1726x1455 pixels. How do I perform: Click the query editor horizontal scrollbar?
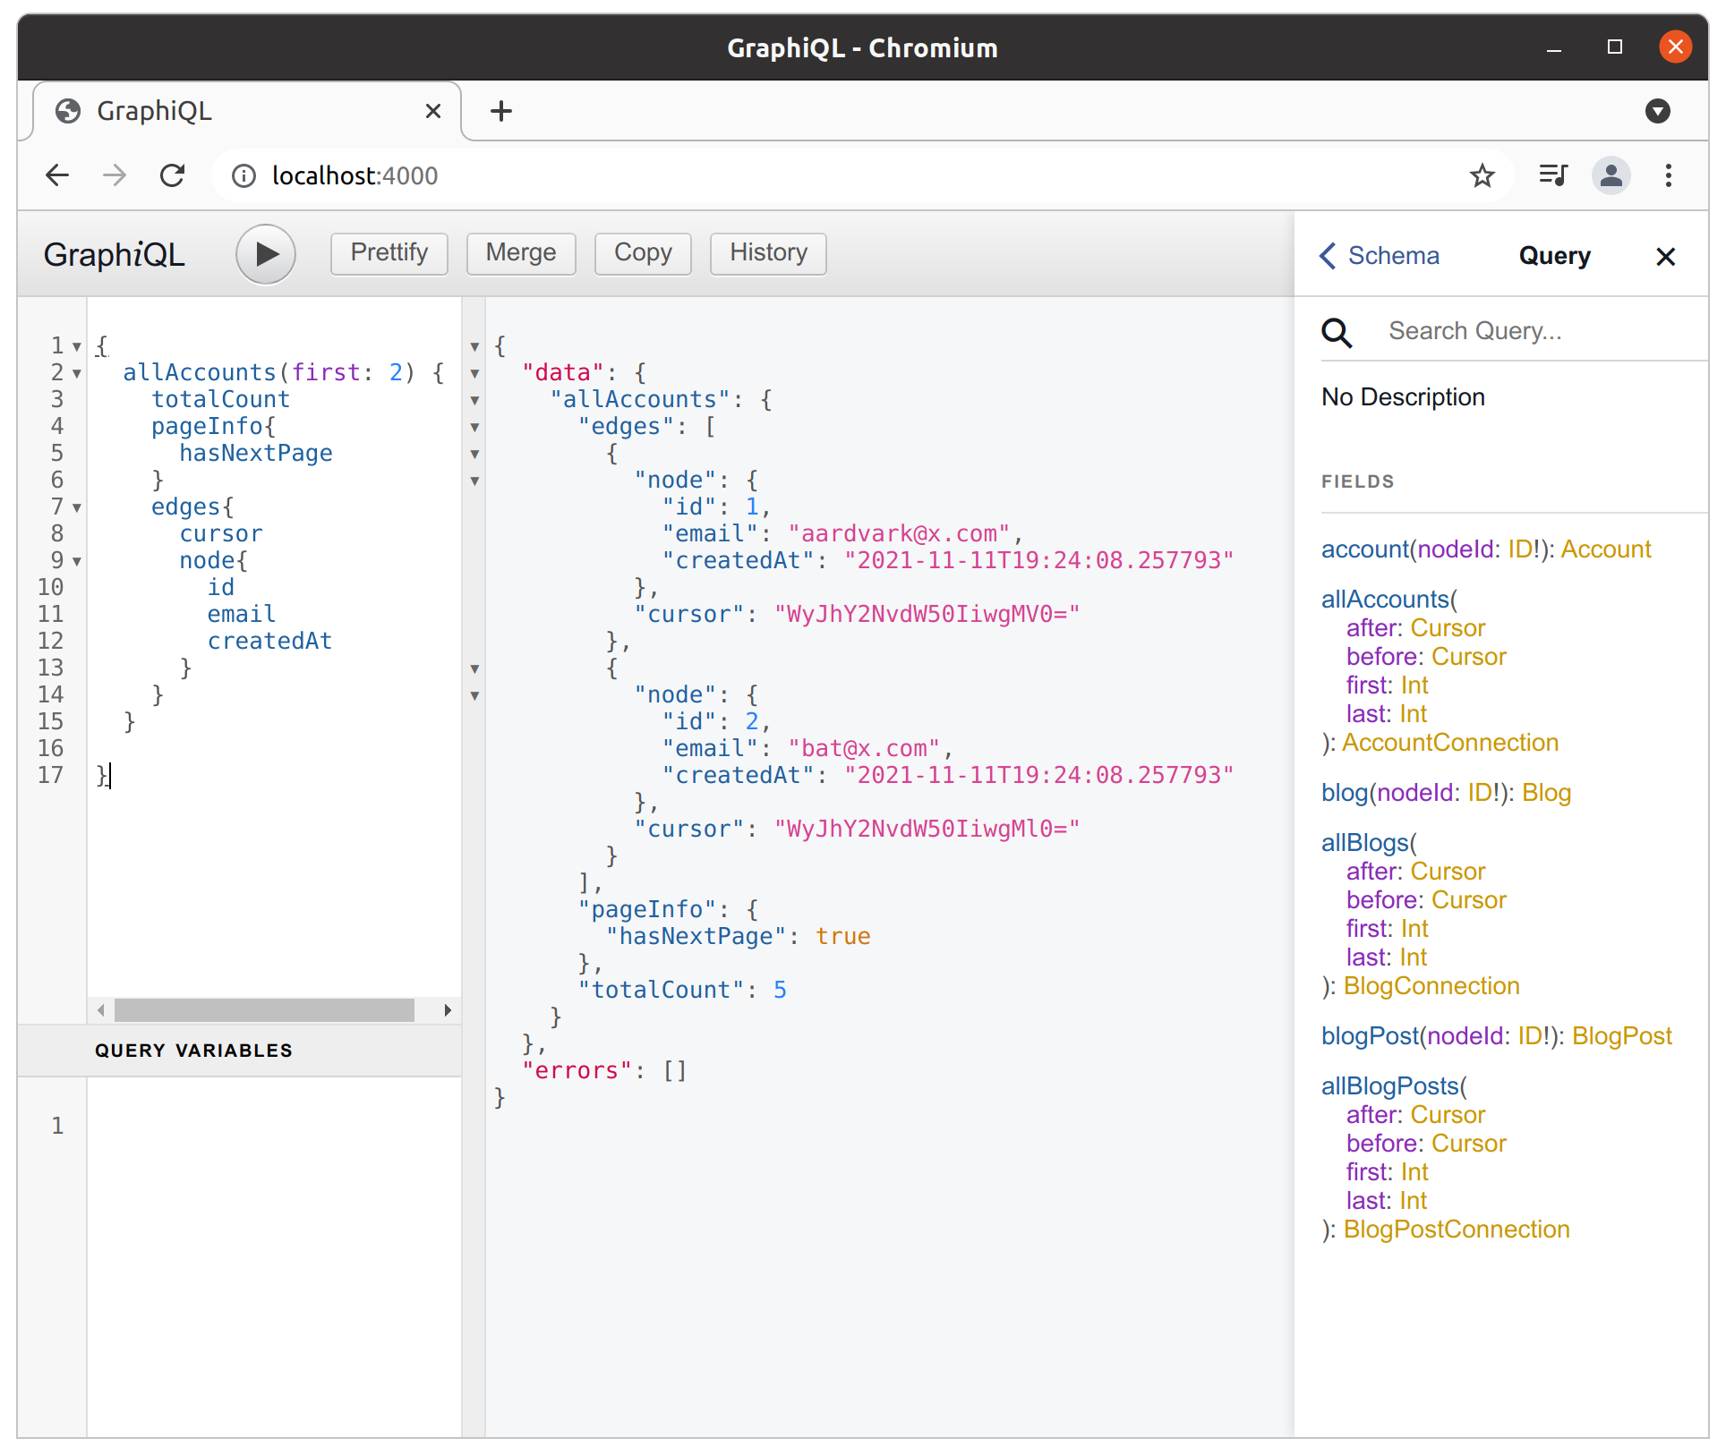(264, 1010)
